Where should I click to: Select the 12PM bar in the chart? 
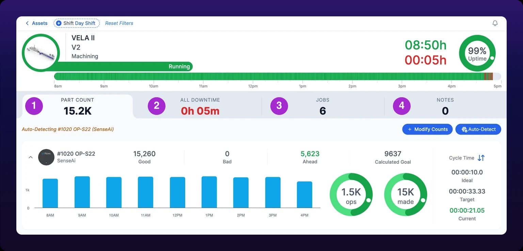177,192
